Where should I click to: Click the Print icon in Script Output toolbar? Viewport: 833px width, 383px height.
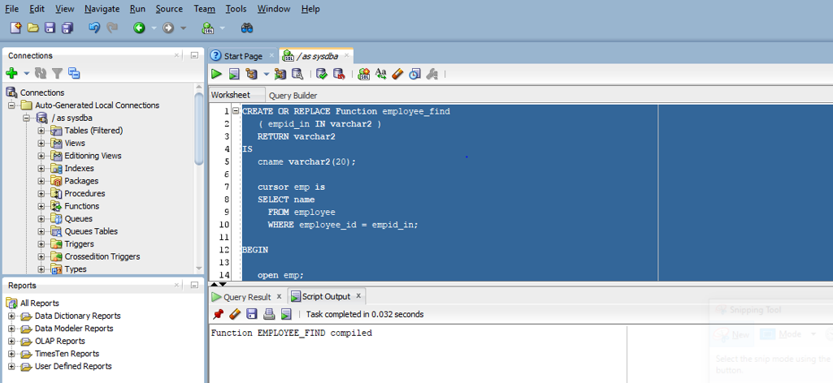269,314
